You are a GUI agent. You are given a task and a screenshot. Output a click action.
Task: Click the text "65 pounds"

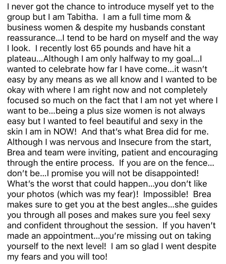tap(112, 48)
